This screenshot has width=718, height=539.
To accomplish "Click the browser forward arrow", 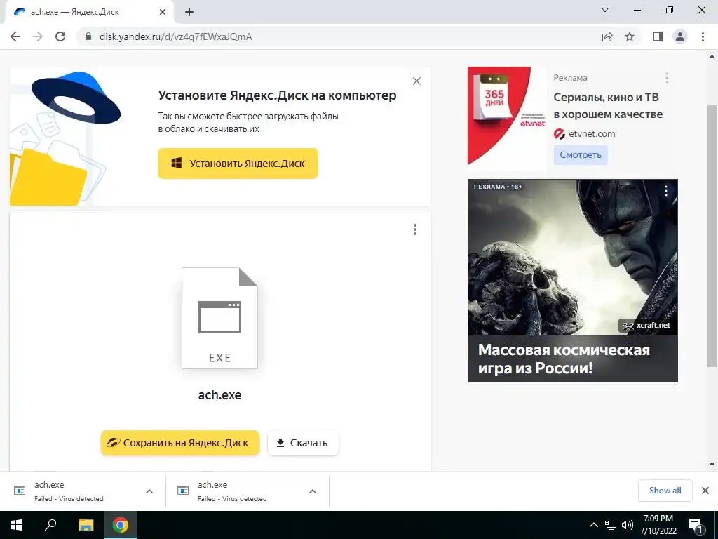I will pyautogui.click(x=38, y=36).
